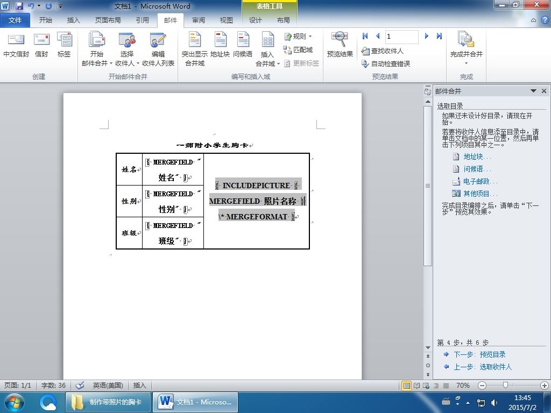This screenshot has width=551, height=413.
Task: Insert a Greeting Line (问候语) from ribbon
Action: (243, 45)
